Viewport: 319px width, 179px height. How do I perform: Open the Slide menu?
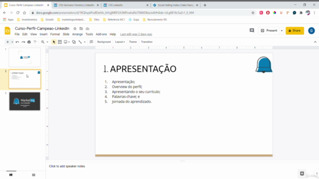point(66,34)
